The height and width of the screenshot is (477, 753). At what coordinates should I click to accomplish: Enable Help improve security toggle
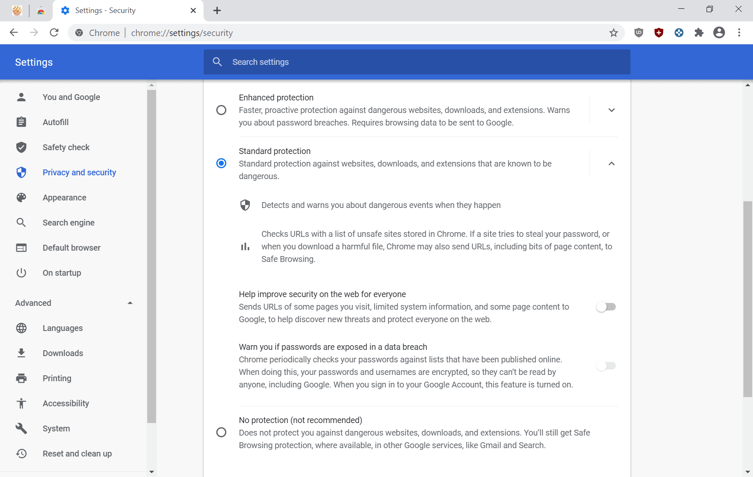(606, 307)
